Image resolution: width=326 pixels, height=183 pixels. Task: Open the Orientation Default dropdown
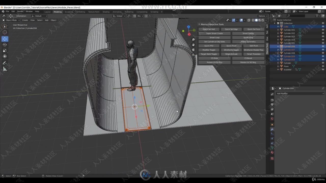(39, 16)
